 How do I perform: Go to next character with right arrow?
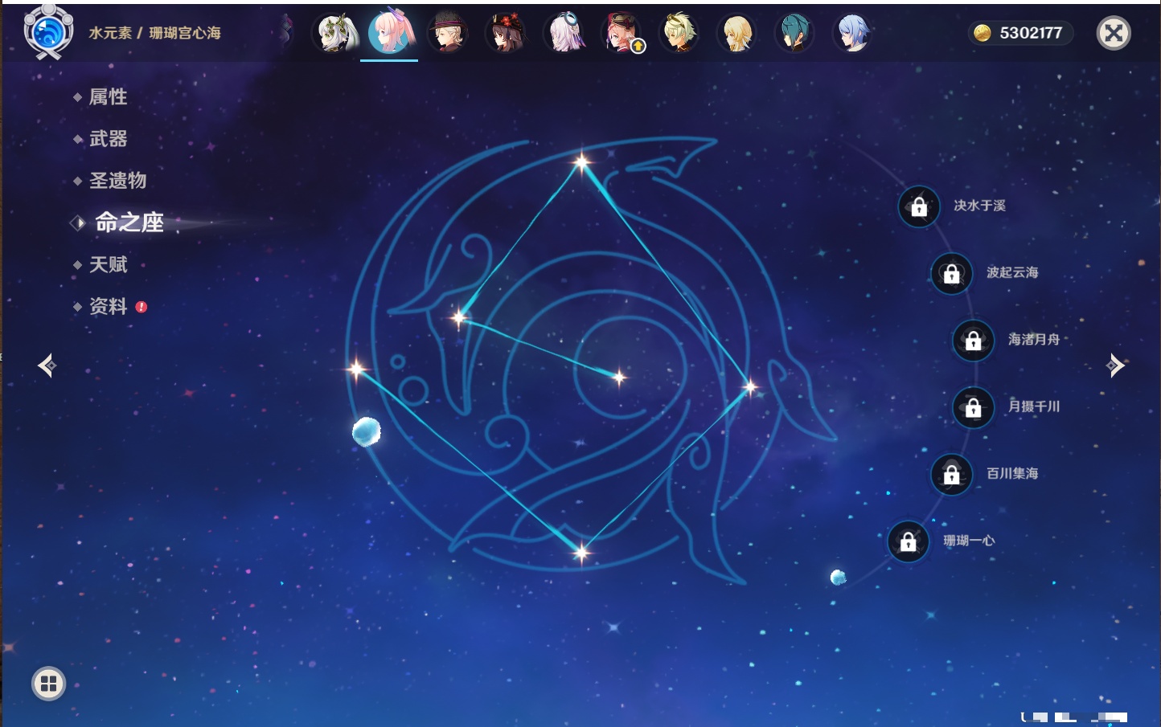point(1115,366)
